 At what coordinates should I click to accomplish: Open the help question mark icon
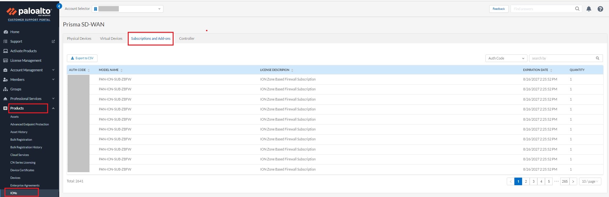[x=600, y=9]
